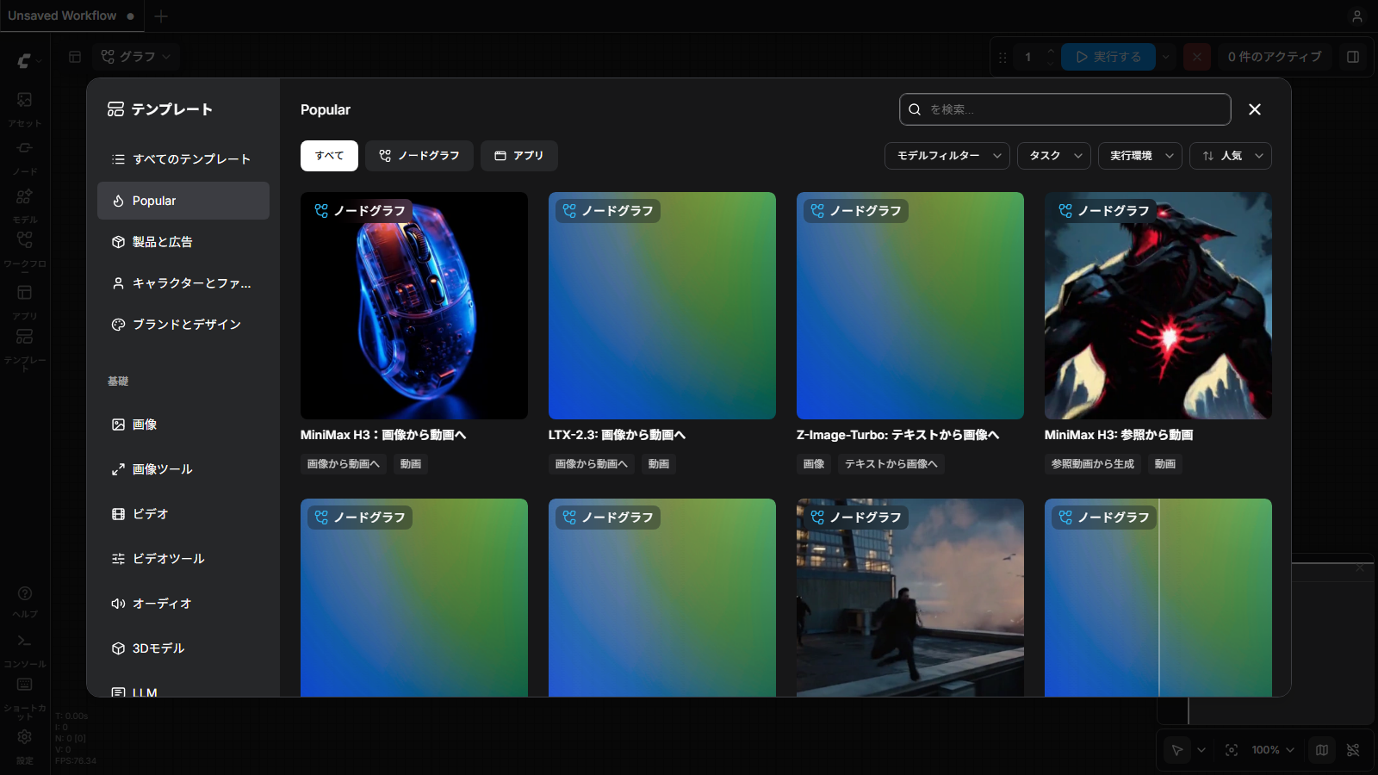The height and width of the screenshot is (775, 1378).
Task: Open the 人気 sort dropdown
Action: [x=1231, y=156]
